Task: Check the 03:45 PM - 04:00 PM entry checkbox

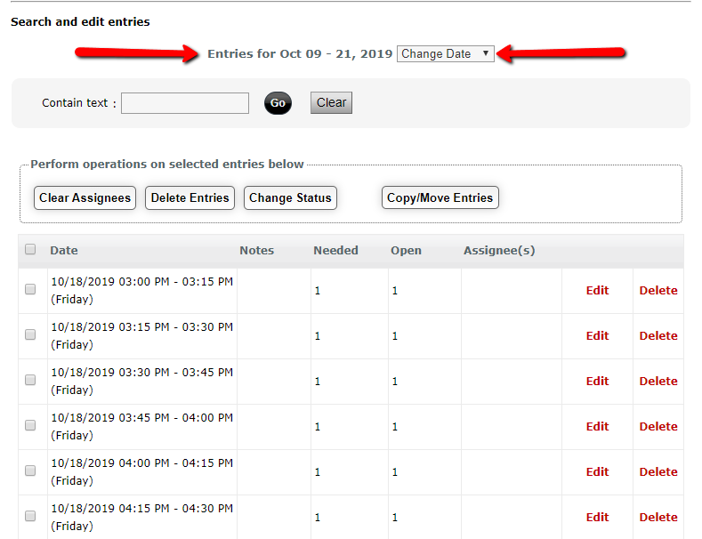Action: tap(30, 425)
